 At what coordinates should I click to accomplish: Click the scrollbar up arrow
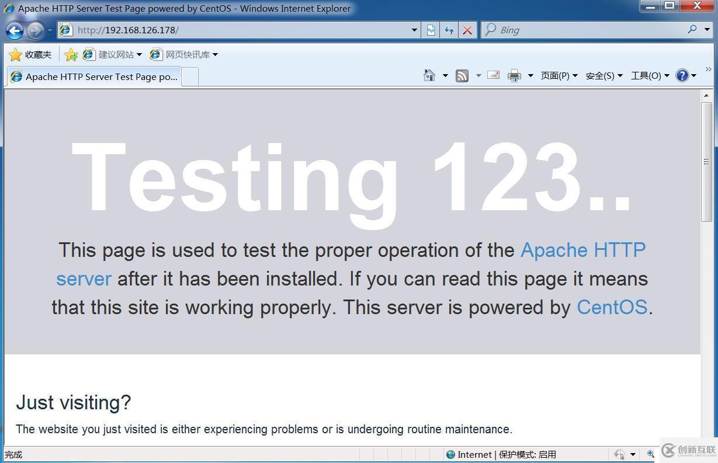coord(707,95)
